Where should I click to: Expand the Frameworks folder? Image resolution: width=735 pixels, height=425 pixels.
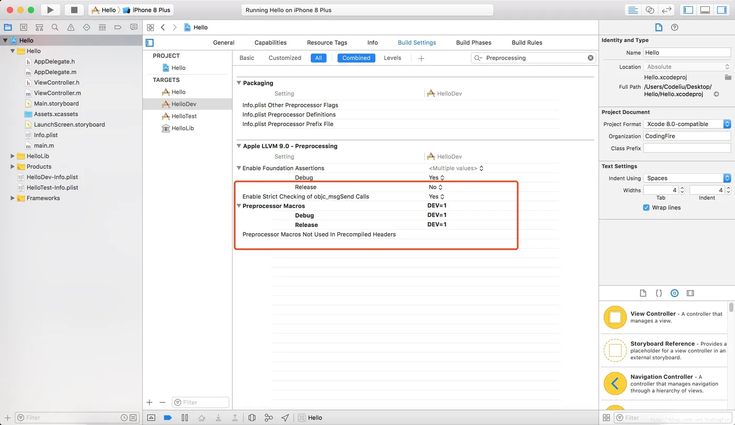coord(13,198)
